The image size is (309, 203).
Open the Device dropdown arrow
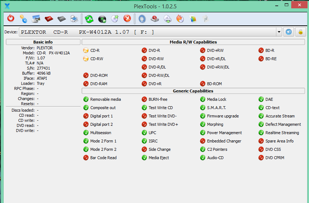point(279,32)
